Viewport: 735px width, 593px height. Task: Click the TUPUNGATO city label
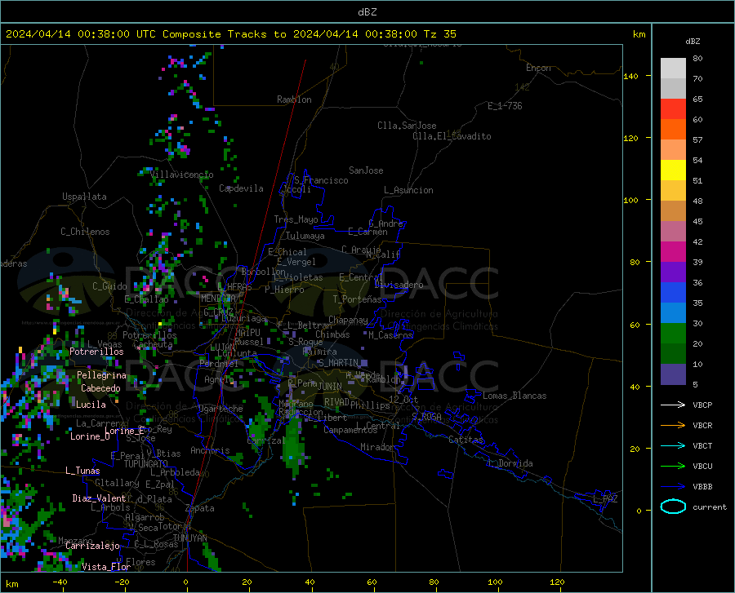point(146,464)
